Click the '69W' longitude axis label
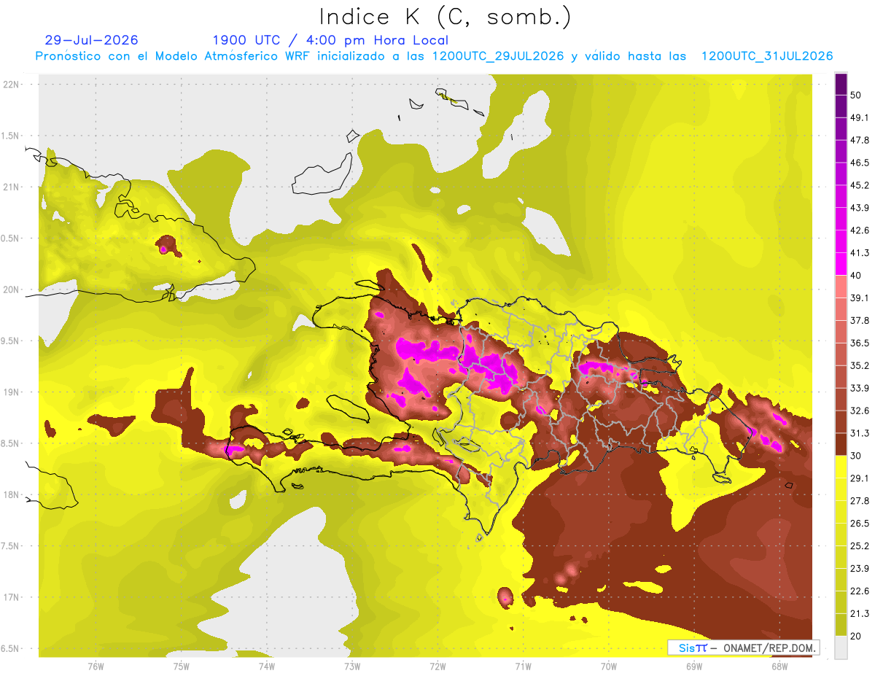The image size is (875, 676). 694,666
